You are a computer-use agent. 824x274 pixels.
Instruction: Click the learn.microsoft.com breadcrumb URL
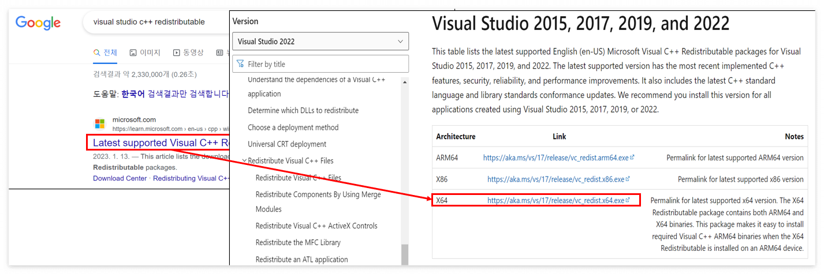170,129
